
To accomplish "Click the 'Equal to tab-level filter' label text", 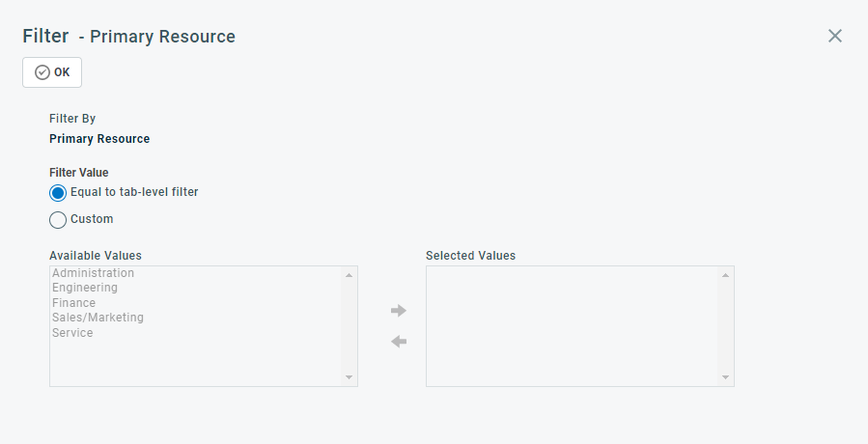I will 134,193.
